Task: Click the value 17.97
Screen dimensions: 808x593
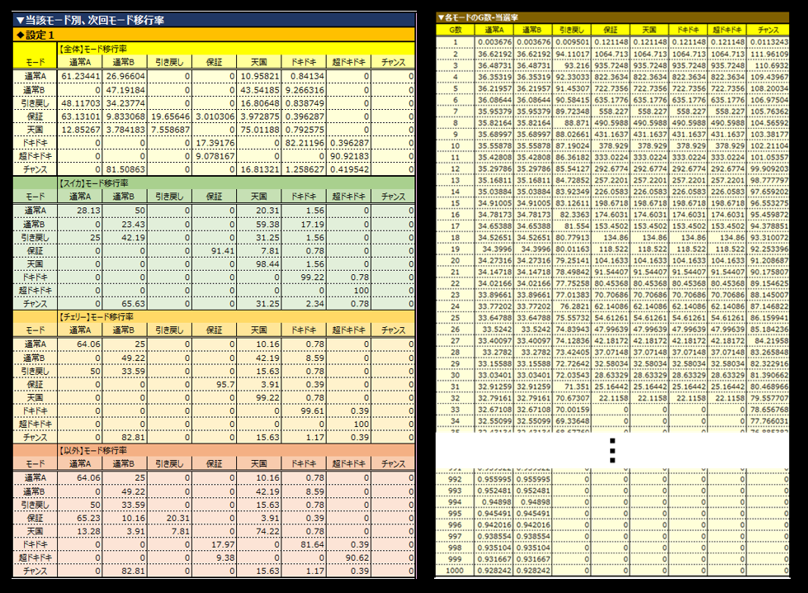Action: click(x=215, y=544)
